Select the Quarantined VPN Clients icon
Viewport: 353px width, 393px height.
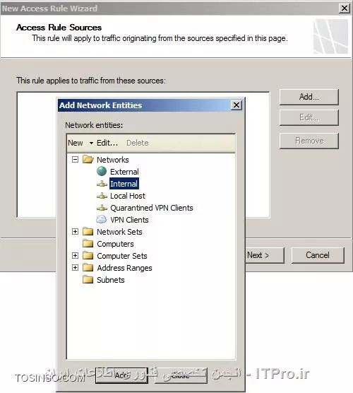tap(102, 208)
